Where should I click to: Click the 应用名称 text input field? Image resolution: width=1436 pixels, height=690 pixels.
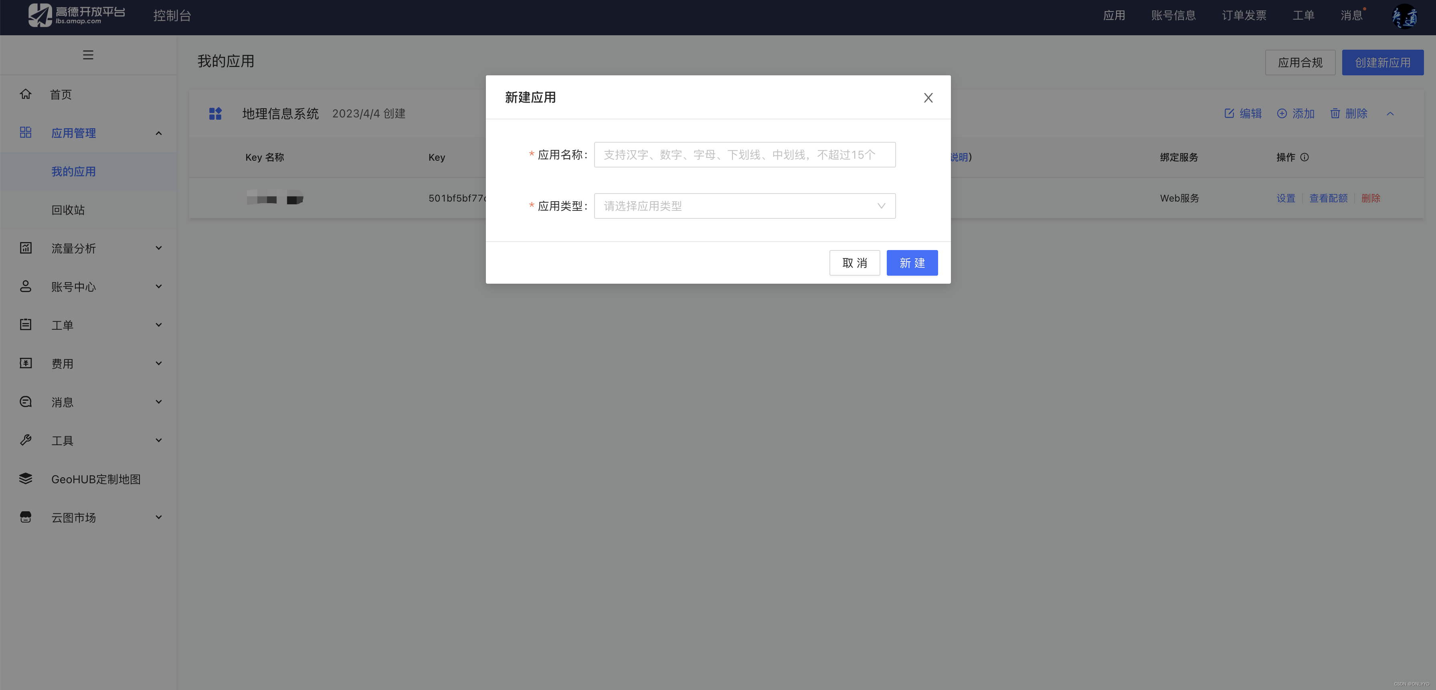pos(744,155)
